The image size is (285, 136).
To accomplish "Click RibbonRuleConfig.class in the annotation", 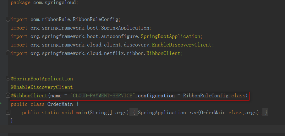I will pos(214,96).
